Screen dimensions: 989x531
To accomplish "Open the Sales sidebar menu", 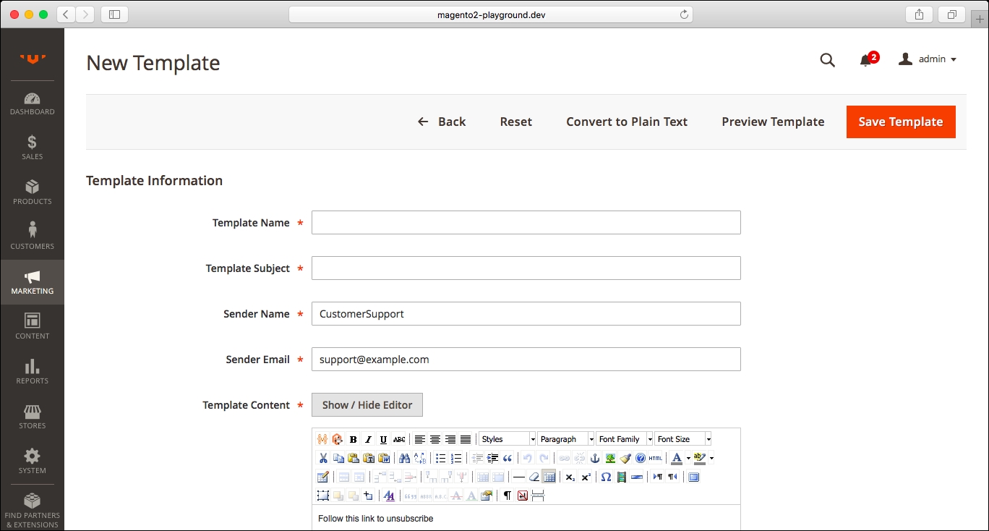I will [x=32, y=148].
